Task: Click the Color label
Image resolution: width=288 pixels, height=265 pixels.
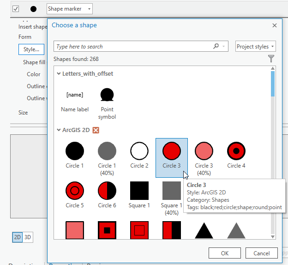Action: click(33, 74)
